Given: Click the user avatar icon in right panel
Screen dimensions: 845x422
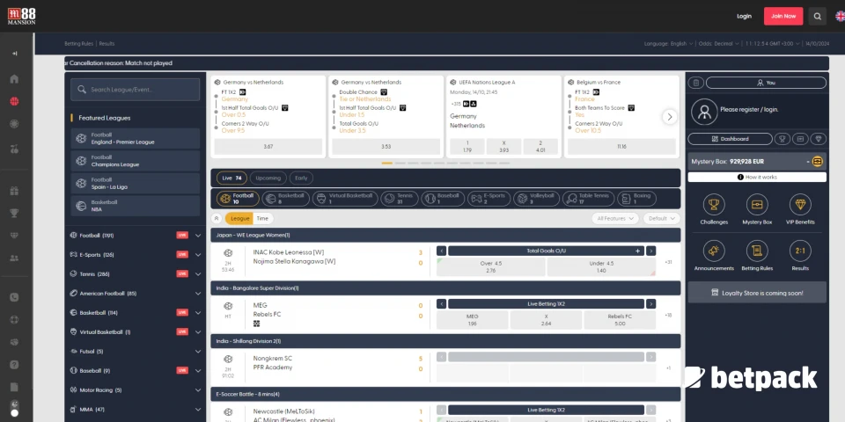Looking at the screenshot, I should point(704,112).
